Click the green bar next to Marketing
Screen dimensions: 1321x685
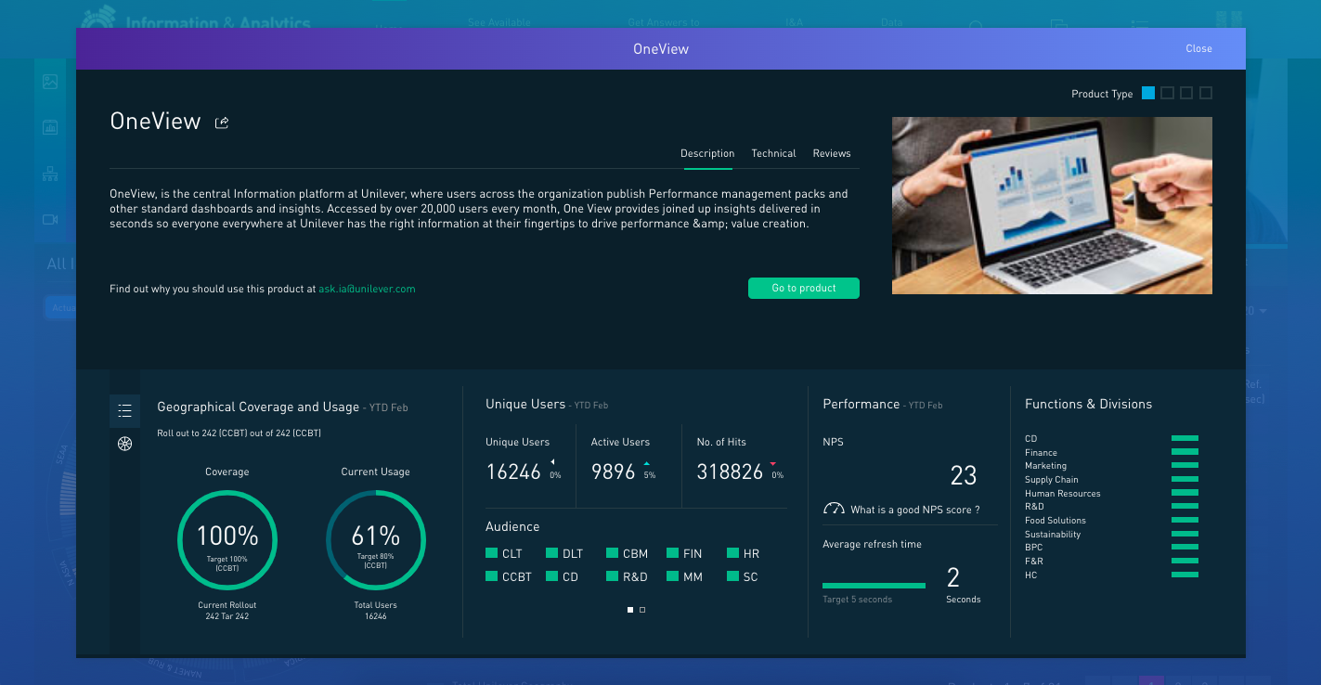pos(1185,466)
